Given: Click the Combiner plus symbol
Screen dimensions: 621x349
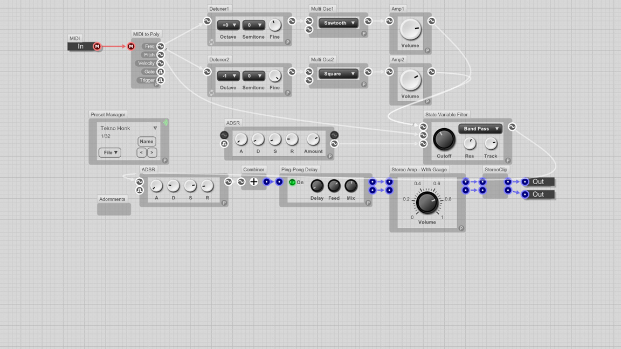Looking at the screenshot, I should 254,182.
